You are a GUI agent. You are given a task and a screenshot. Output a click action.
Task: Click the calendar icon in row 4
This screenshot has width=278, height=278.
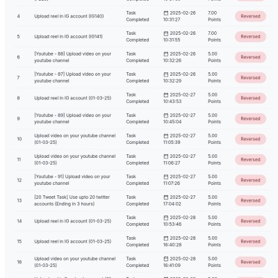(x=166, y=13)
